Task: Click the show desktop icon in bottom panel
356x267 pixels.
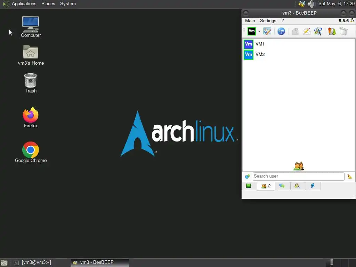Action: pyautogui.click(x=4, y=263)
